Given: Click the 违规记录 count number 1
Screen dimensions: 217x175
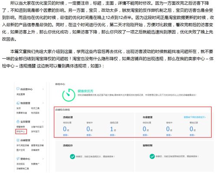Looking at the screenshot, I should click(x=112, y=129).
